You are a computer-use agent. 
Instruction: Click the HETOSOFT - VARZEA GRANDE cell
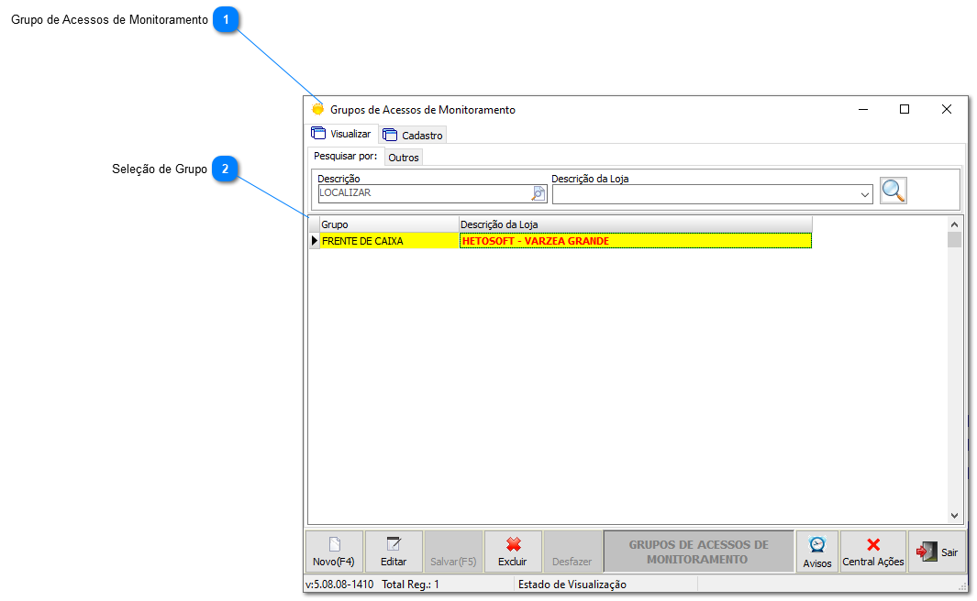coord(634,241)
